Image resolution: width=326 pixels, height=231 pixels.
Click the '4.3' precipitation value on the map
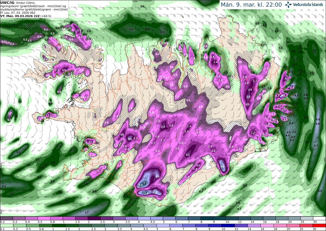(157, 176)
